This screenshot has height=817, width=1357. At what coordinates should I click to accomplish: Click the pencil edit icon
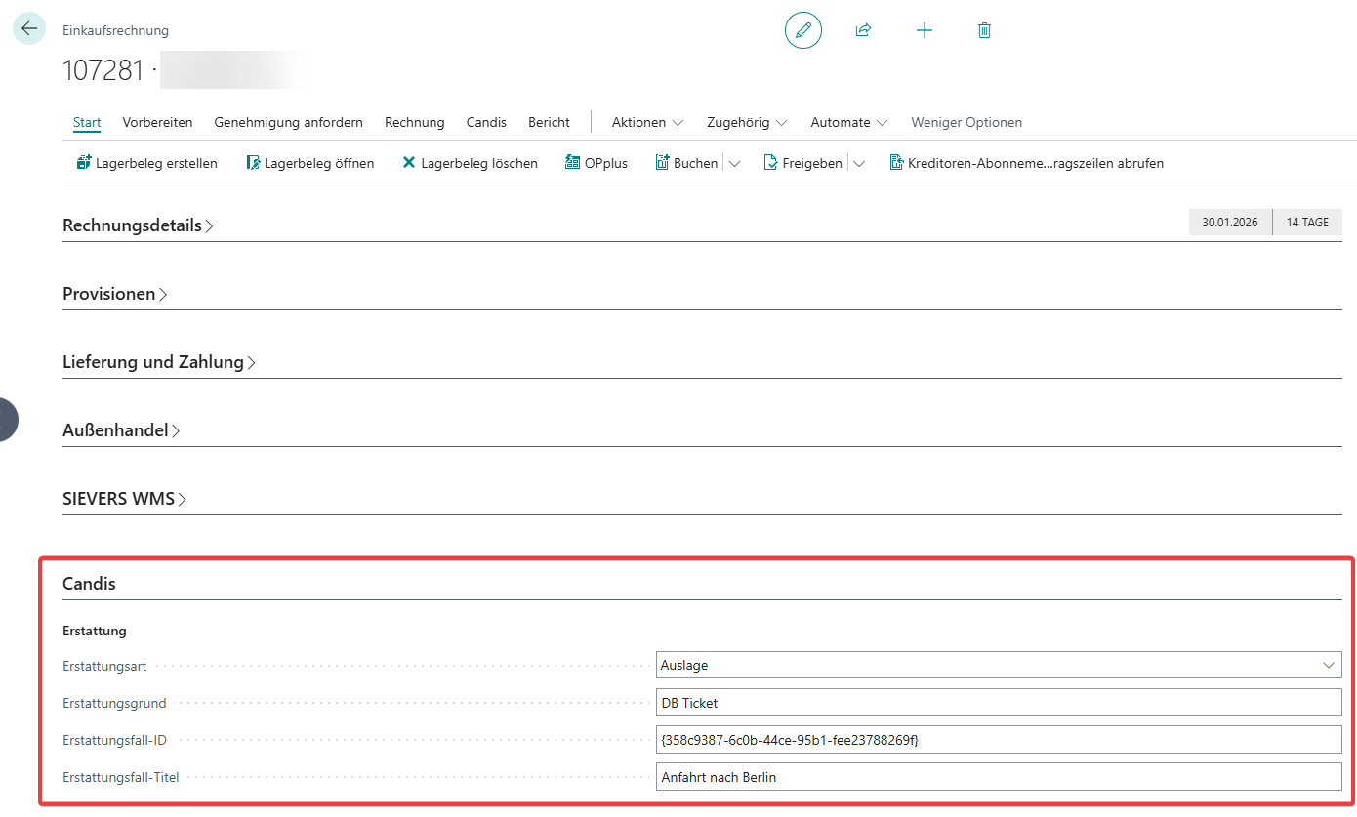point(802,30)
